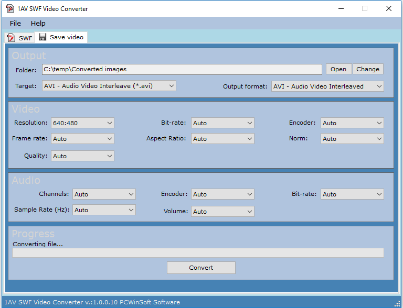The image size is (403, 308).
Task: Click the 'Channels:' label
Action: 54,194
